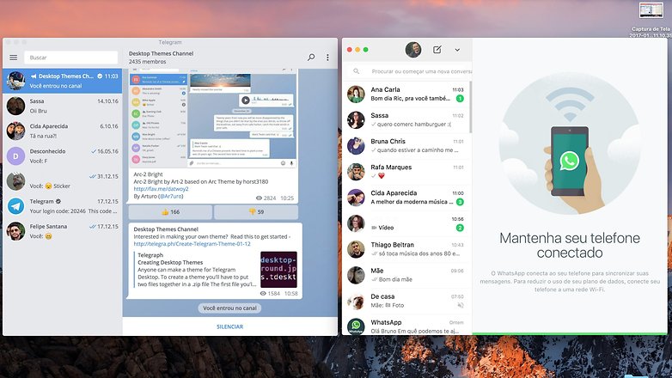
Task: Click Felipe Santana's avatar in Telegram
Action: pos(15,231)
